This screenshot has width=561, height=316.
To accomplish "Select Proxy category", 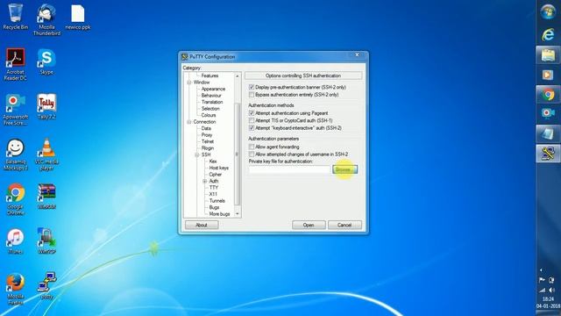I will [207, 135].
